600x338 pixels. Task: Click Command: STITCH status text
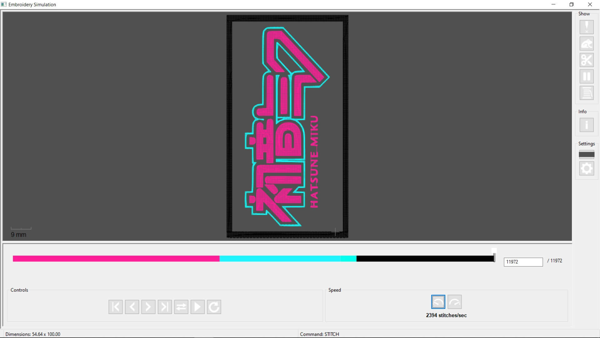[319, 334]
